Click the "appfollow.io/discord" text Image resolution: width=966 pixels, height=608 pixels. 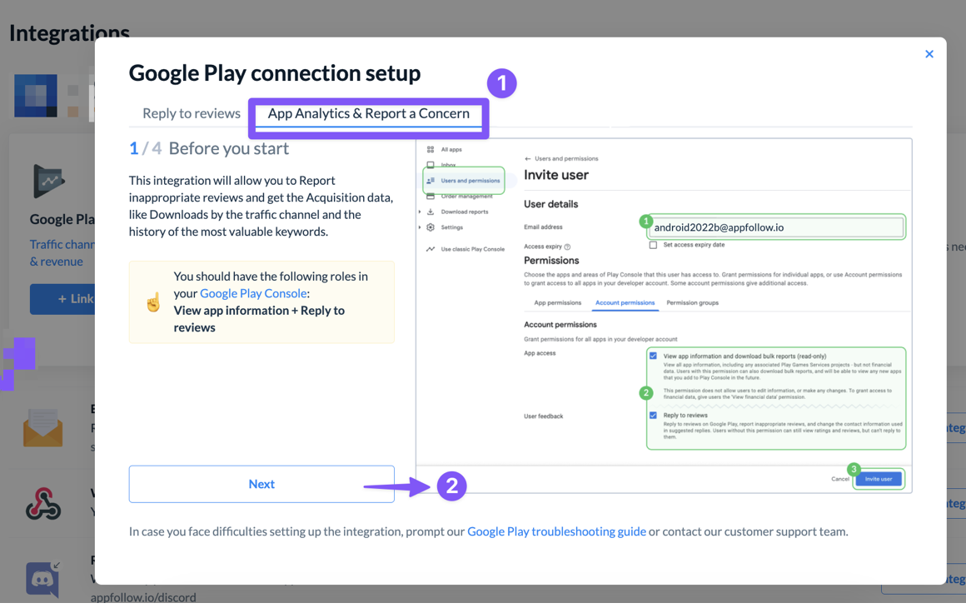tap(143, 597)
